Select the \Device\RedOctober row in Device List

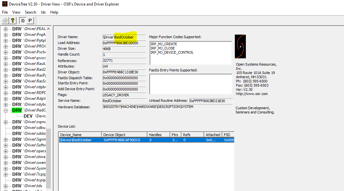[146, 140]
